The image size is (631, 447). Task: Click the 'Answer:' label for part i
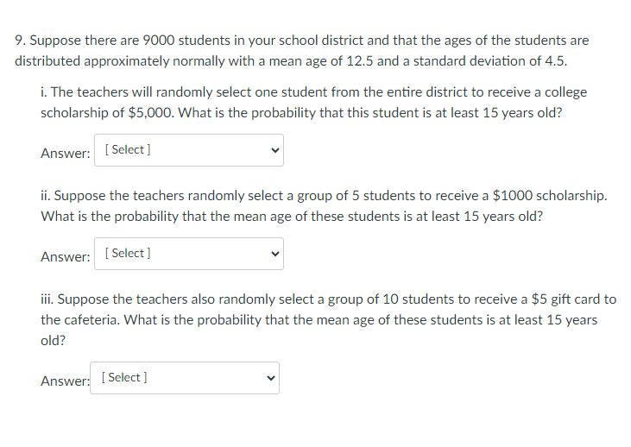(x=66, y=154)
